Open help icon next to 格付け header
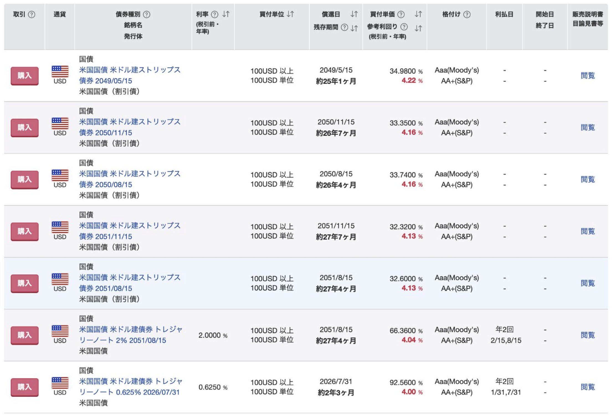 (467, 14)
